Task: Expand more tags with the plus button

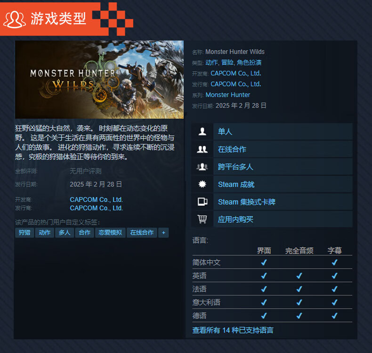Action: [x=163, y=233]
